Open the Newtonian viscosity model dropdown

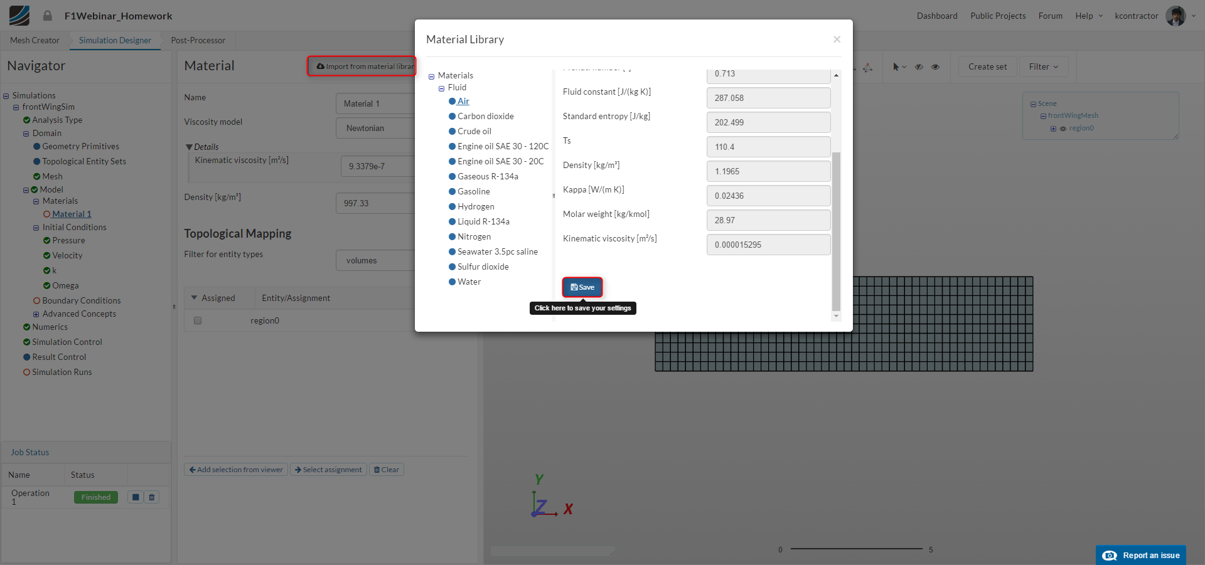pos(375,129)
